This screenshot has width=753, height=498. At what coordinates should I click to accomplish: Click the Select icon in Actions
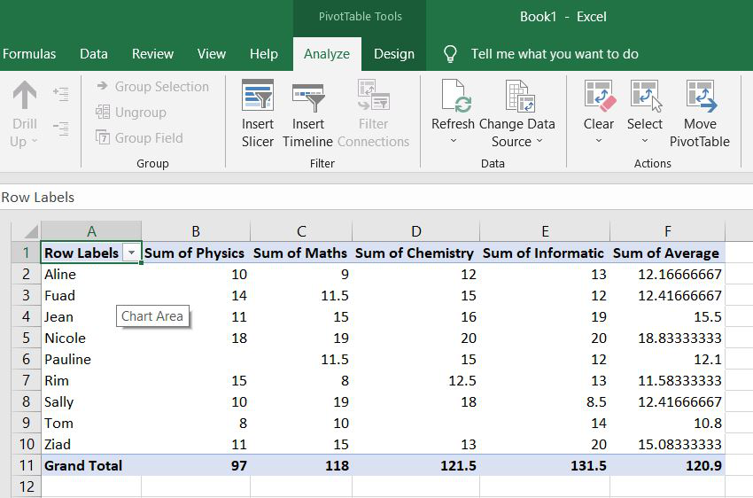(x=645, y=96)
